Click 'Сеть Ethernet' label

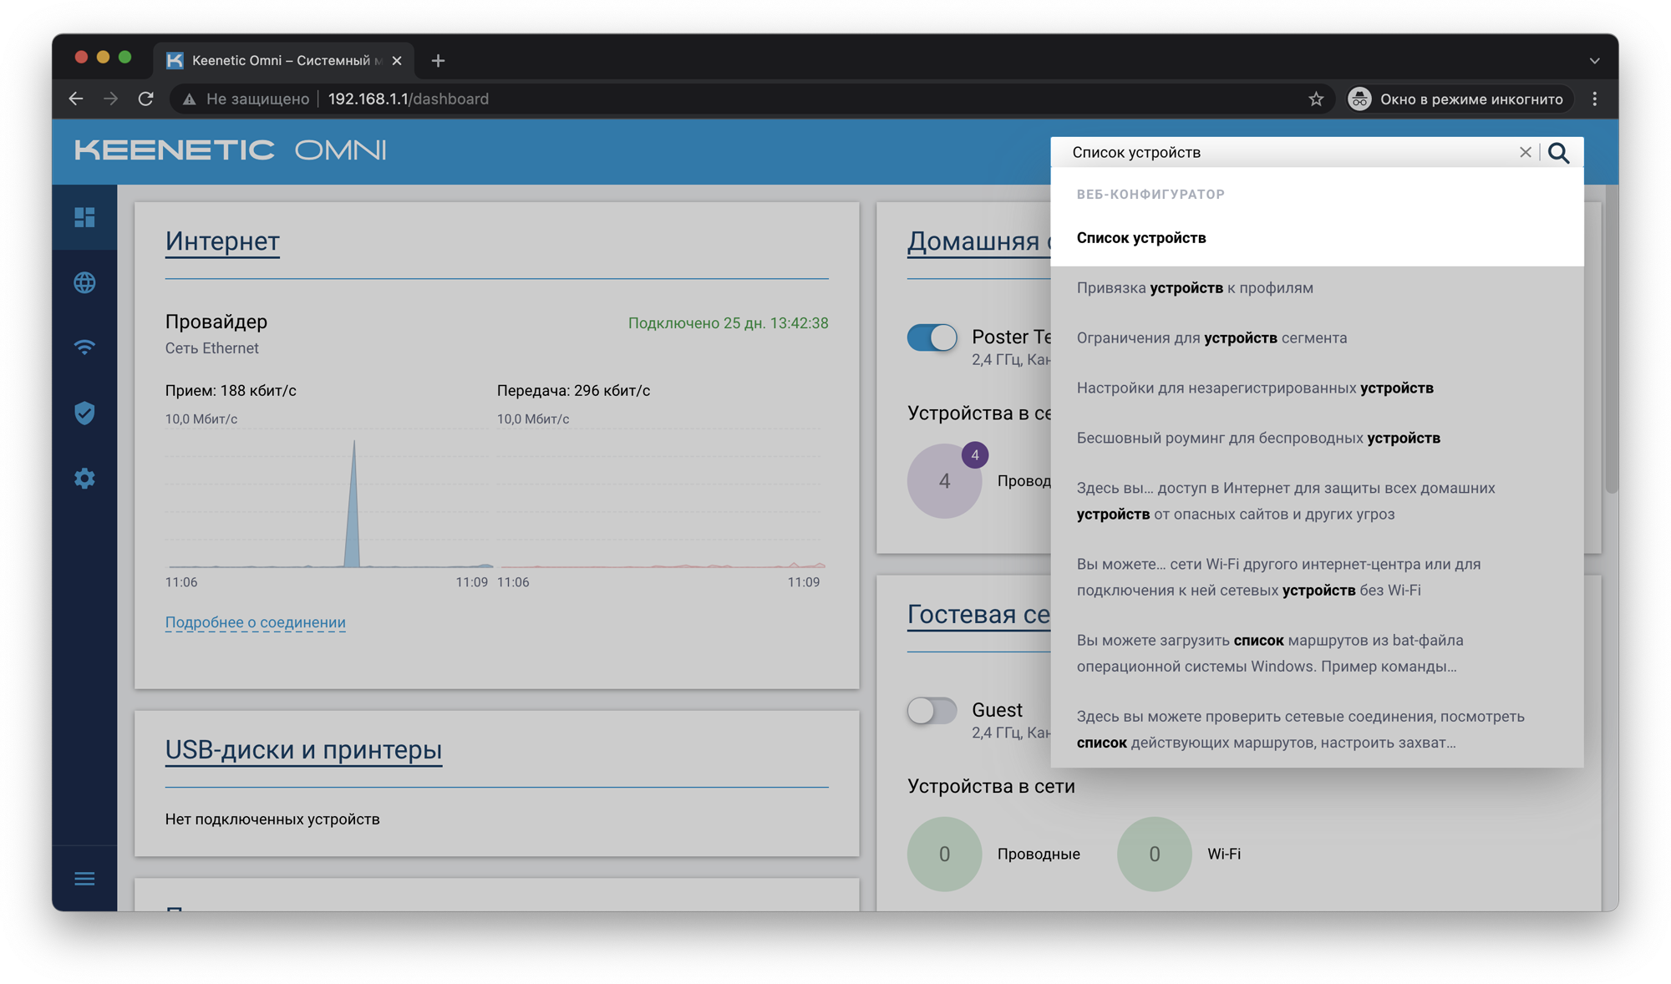[x=211, y=347]
